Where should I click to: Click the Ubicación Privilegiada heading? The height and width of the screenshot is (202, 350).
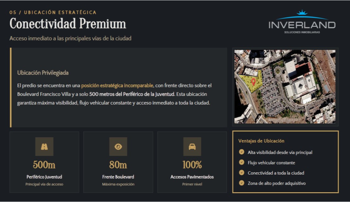coord(43,73)
